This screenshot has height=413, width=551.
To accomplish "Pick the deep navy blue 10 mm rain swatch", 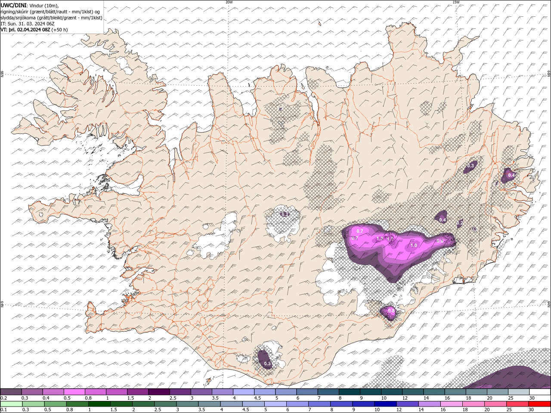I will [x=386, y=404].
